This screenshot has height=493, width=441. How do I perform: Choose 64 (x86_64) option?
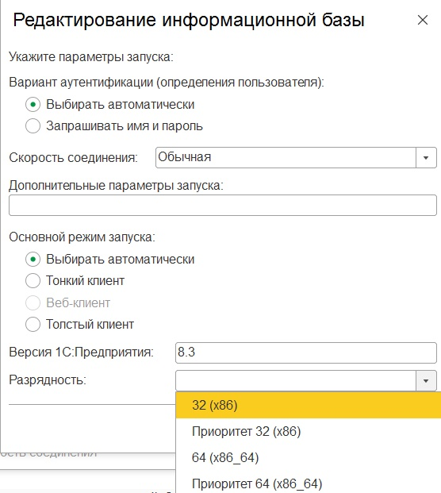309,457
